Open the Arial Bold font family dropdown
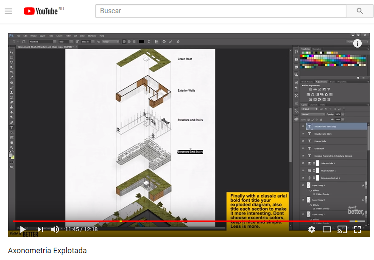The height and width of the screenshot is (260, 374). [x=55, y=42]
